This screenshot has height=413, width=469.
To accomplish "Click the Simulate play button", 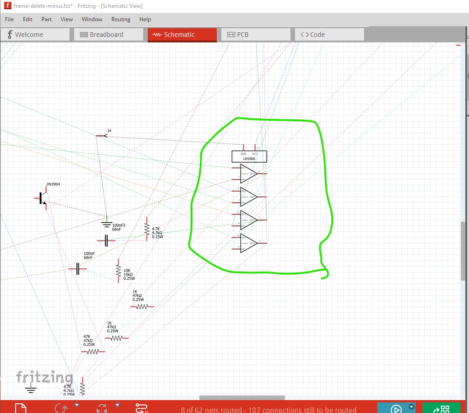I will (x=395, y=408).
